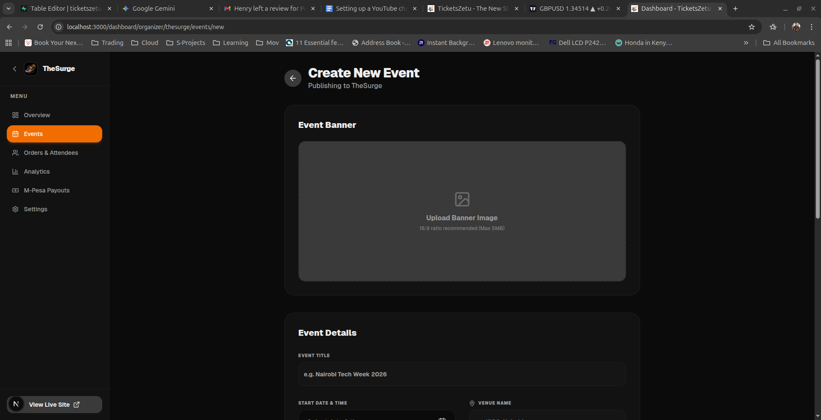Click the Event Title input field
The width and height of the screenshot is (821, 420).
(462, 374)
